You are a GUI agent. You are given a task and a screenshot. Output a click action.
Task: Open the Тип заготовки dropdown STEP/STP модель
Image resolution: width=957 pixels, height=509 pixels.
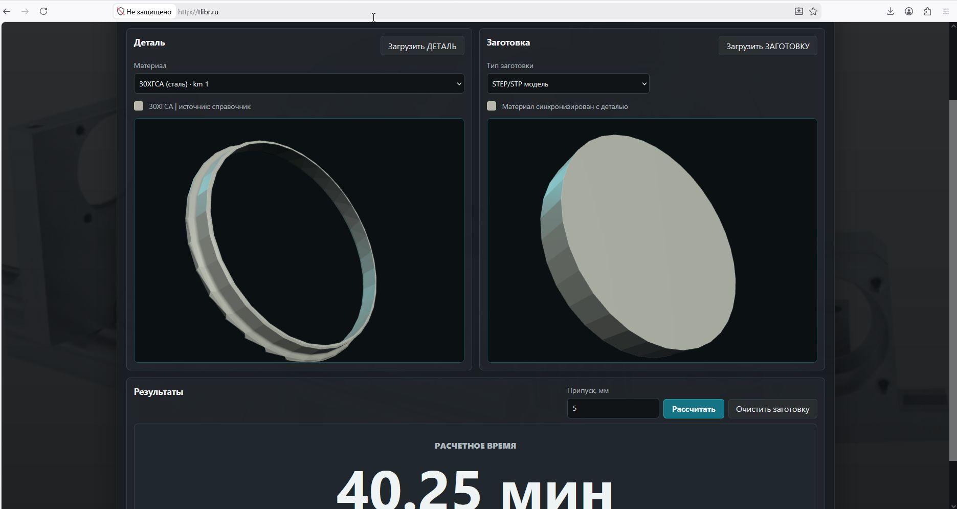568,84
